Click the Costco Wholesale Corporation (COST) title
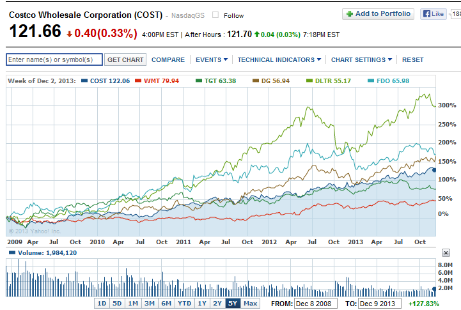The image size is (461, 310). [86, 15]
